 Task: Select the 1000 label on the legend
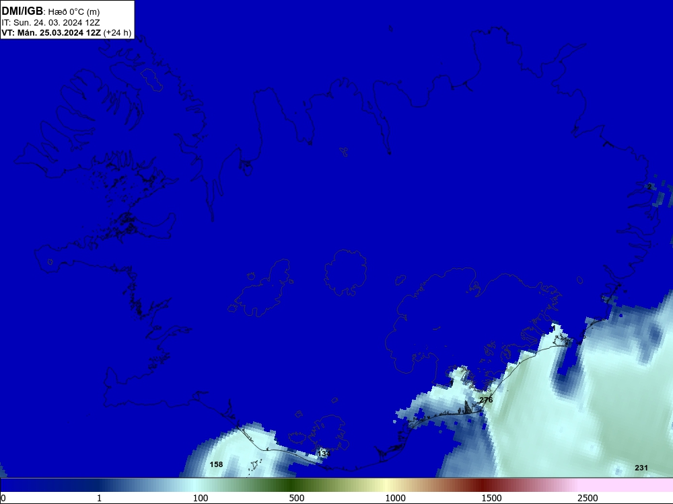pos(395,498)
